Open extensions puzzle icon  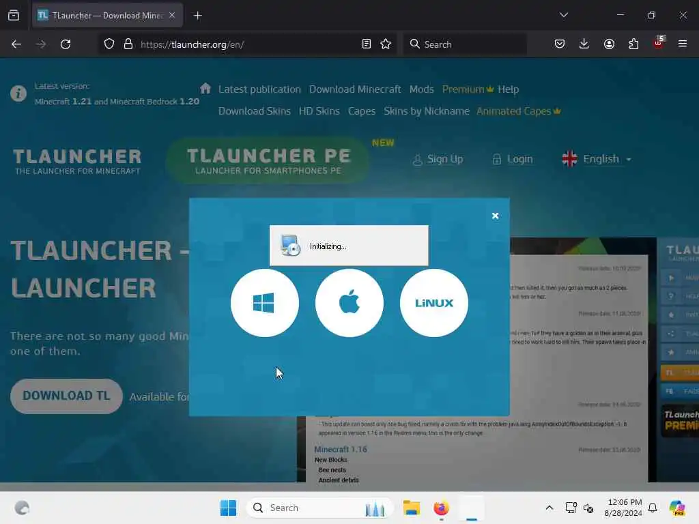tap(633, 44)
